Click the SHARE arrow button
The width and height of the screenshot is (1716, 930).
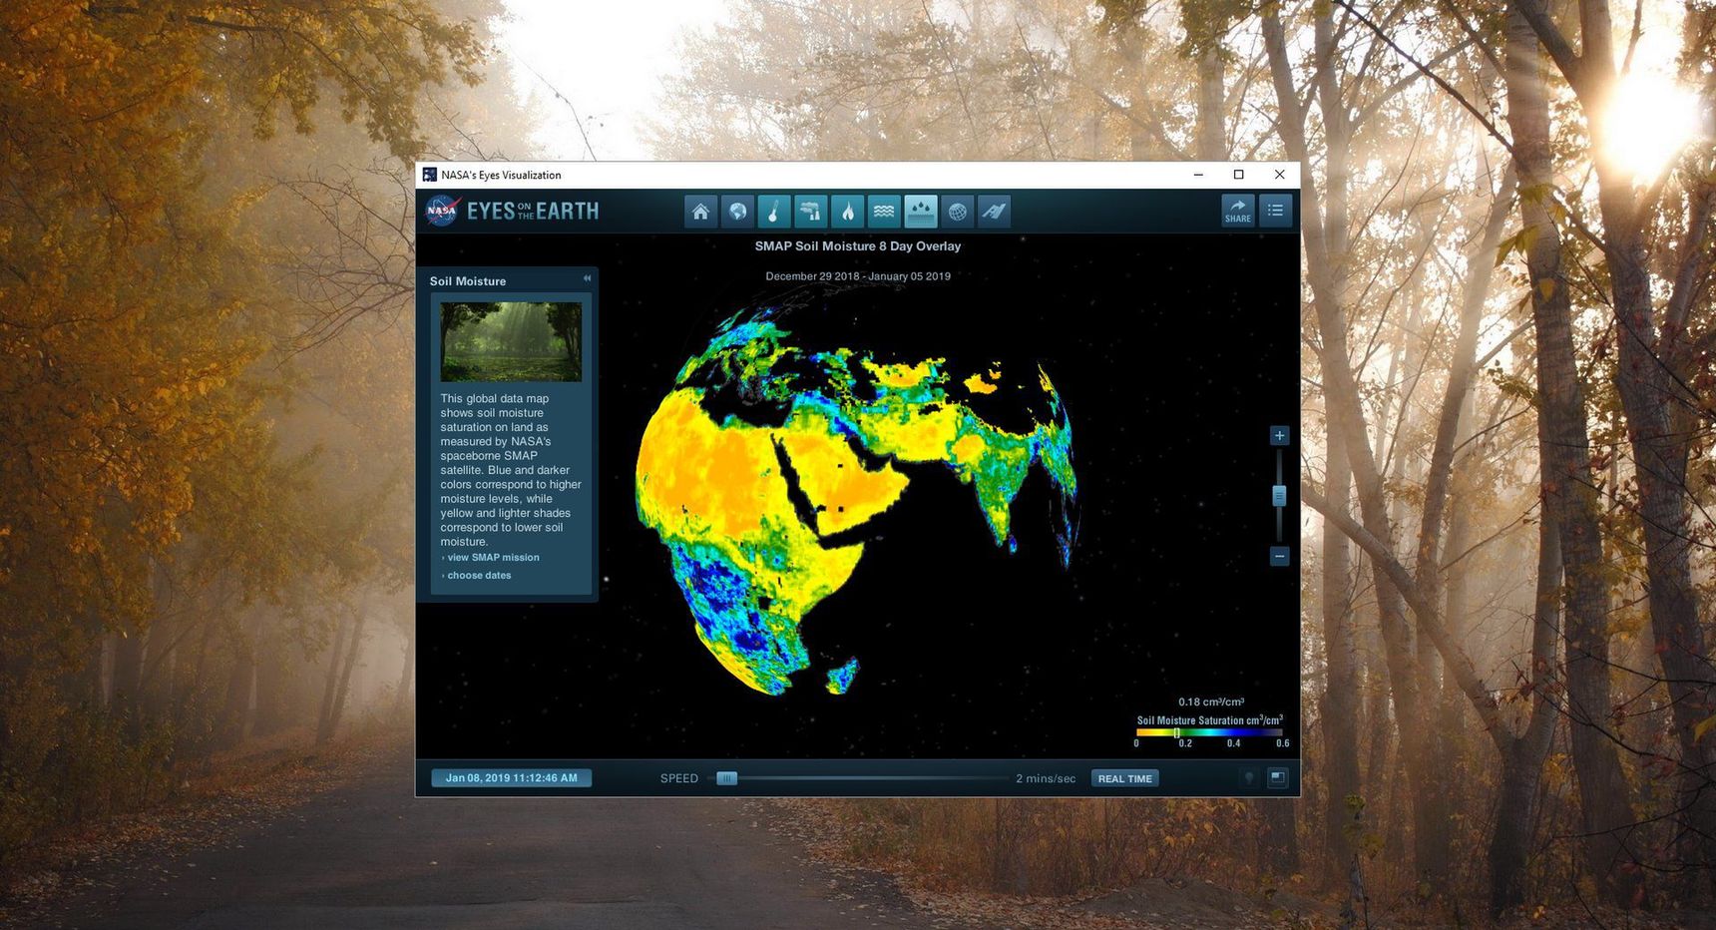click(x=1238, y=211)
